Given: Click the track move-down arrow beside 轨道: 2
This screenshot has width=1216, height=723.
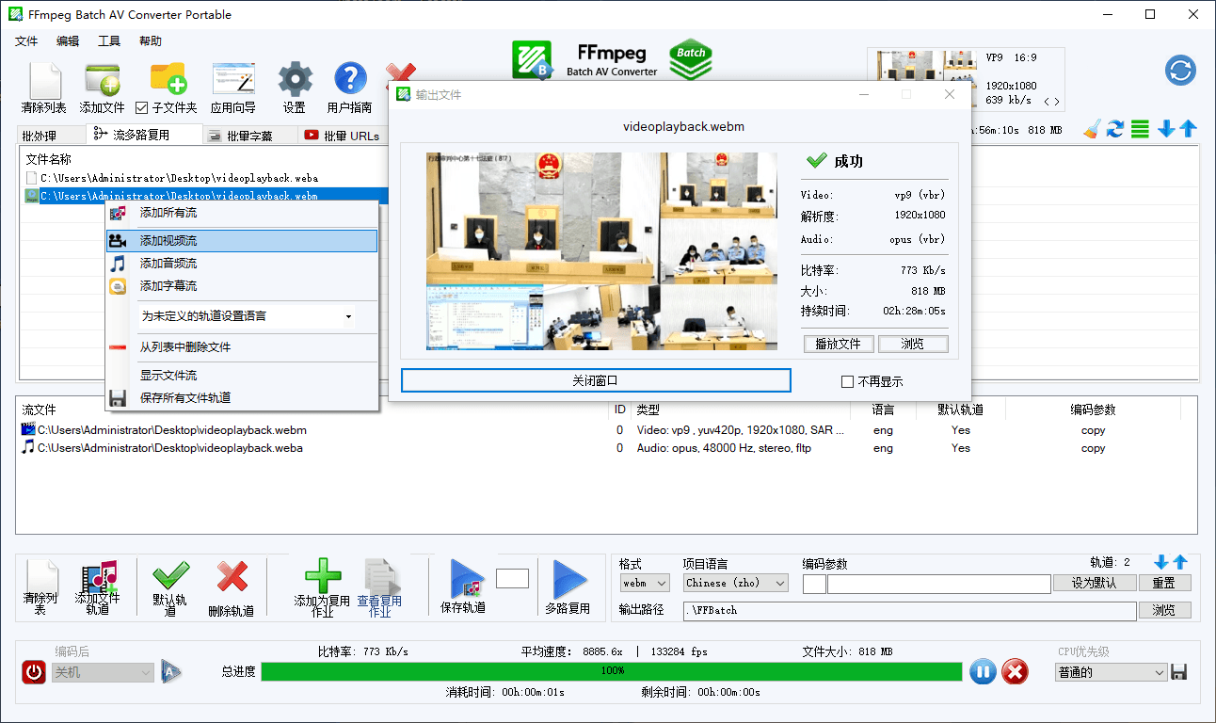Looking at the screenshot, I should (x=1161, y=562).
